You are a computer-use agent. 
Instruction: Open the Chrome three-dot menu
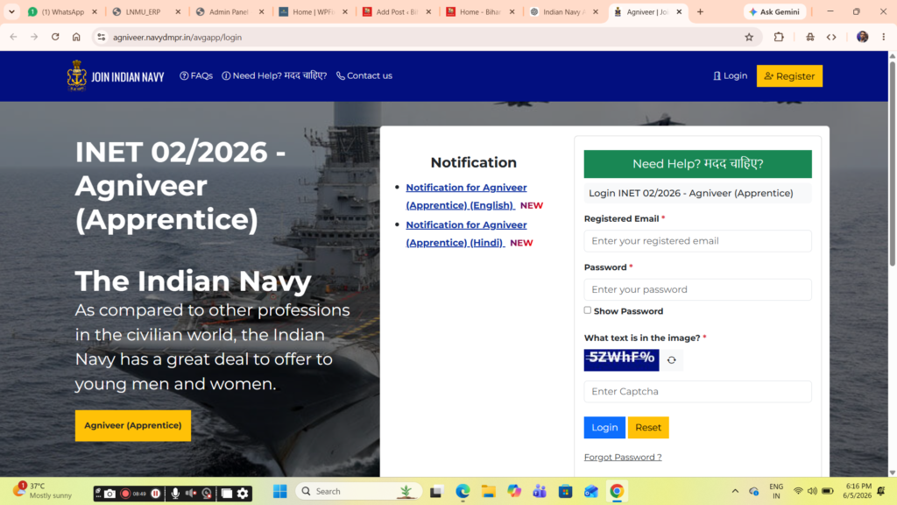[x=883, y=37]
